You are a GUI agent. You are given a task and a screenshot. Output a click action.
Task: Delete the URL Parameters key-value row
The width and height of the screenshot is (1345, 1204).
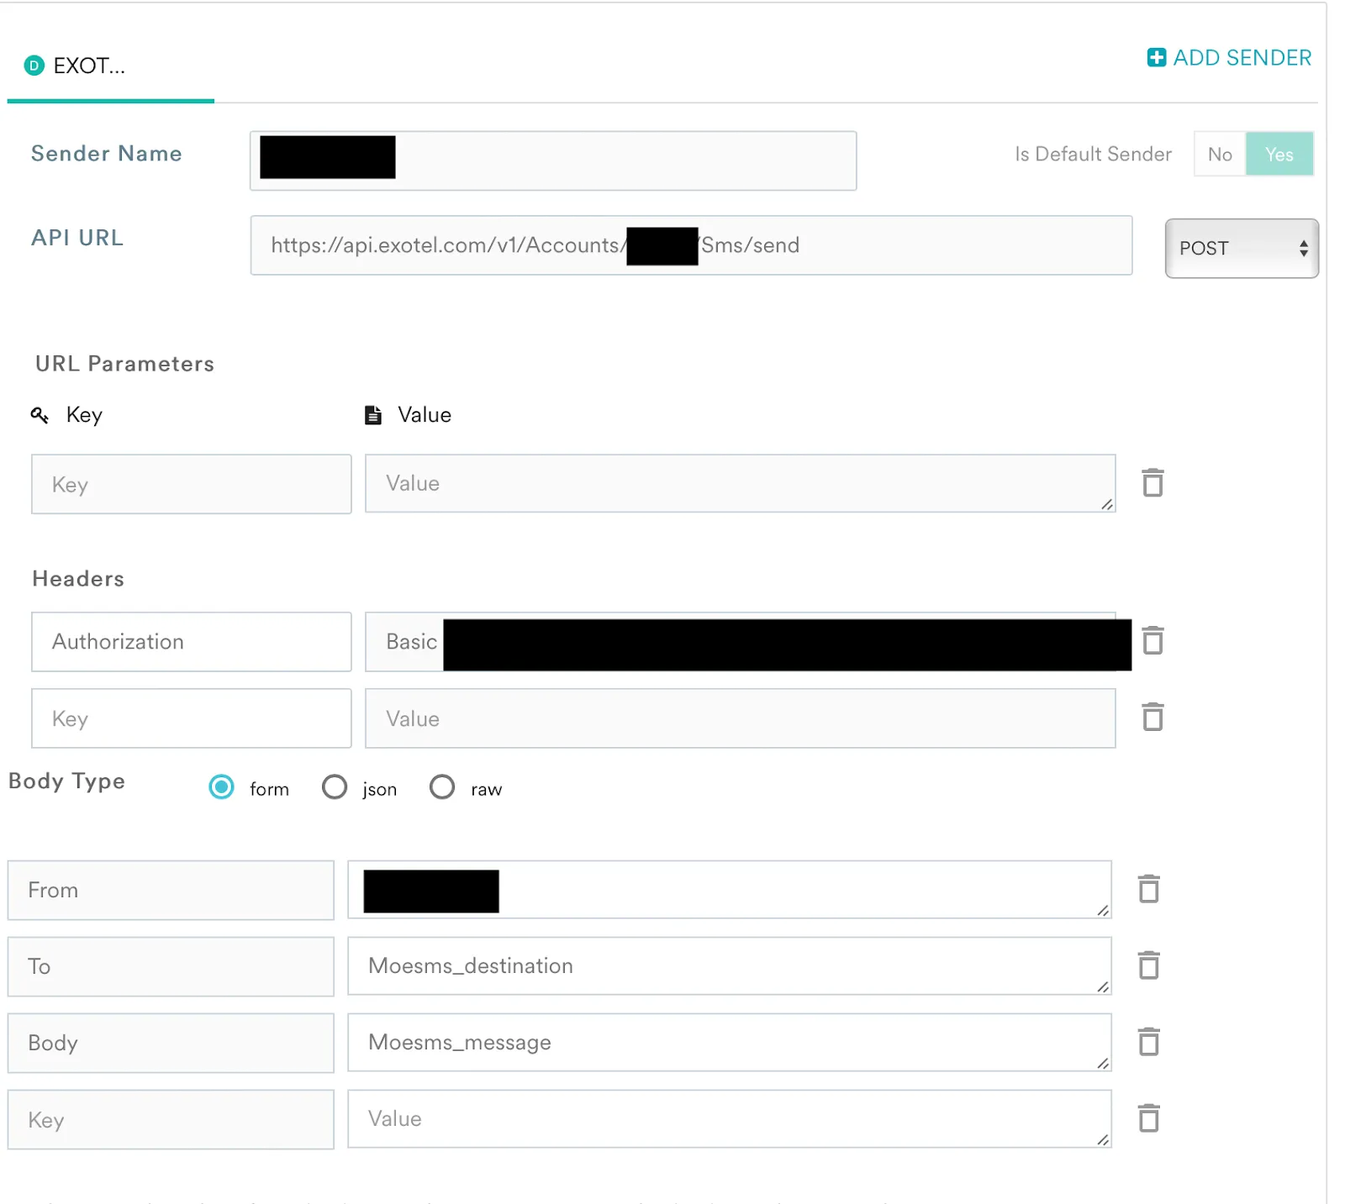point(1152,483)
